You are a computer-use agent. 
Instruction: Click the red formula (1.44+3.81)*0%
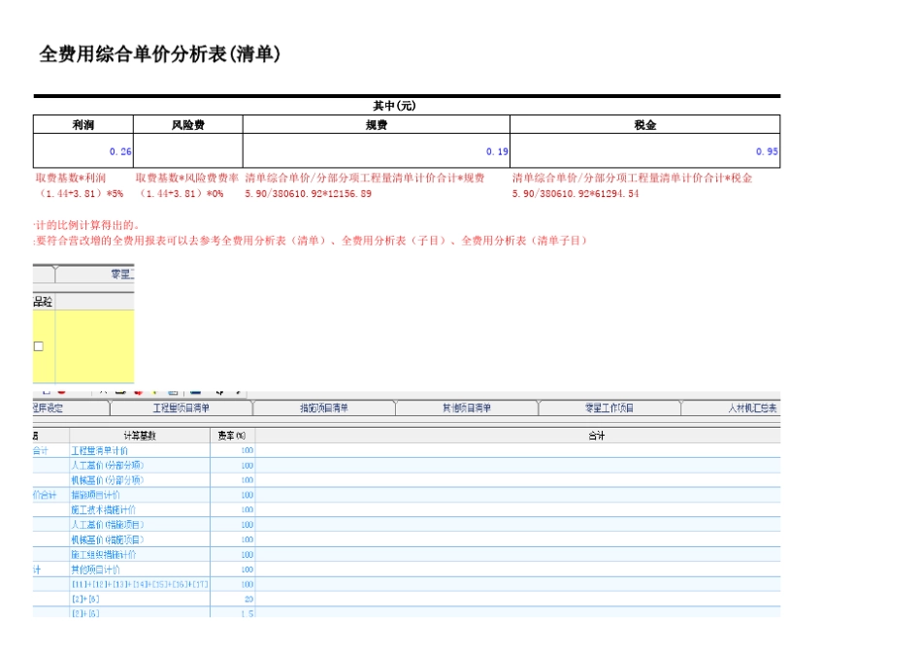tap(180, 193)
